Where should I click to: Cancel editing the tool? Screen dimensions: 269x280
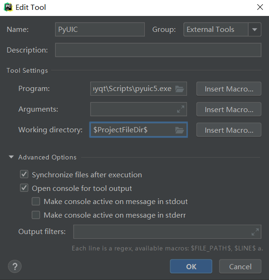(x=240, y=266)
